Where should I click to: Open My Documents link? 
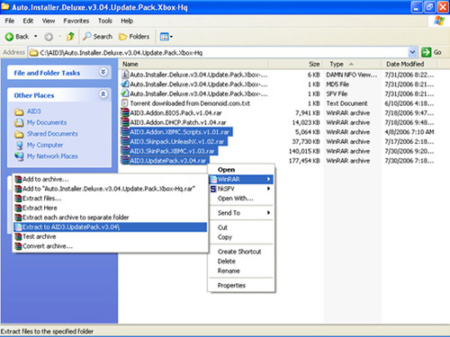pos(47,122)
